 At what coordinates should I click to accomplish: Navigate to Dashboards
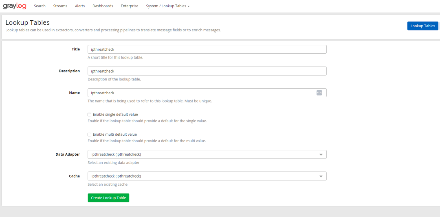[x=103, y=6]
